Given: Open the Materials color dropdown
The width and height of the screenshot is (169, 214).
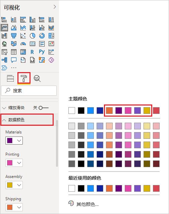Looking at the screenshot, I should (14, 141).
